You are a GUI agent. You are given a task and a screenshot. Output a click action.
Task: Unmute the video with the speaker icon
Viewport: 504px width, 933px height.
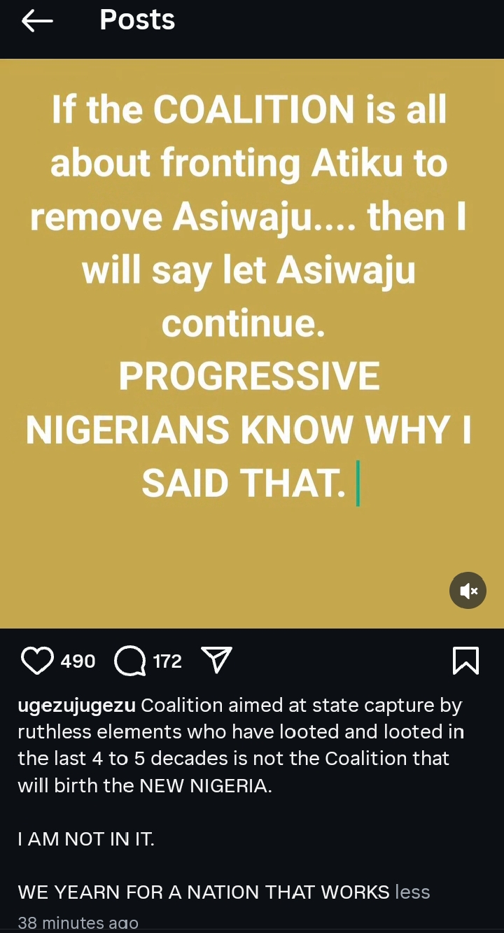coord(468,591)
